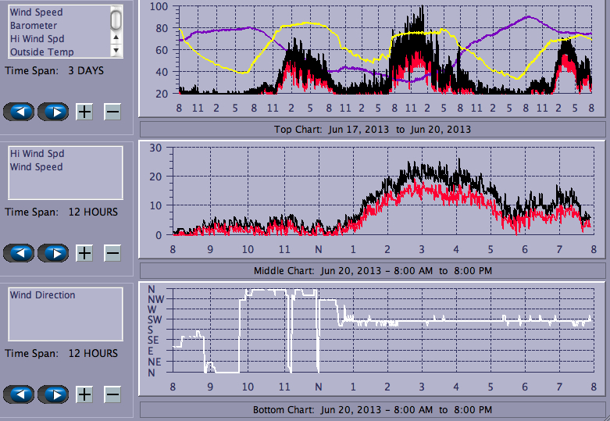Image resolution: width=610 pixels, height=421 pixels.
Task: Increase the middle chart time span with plus
Action: coord(84,253)
